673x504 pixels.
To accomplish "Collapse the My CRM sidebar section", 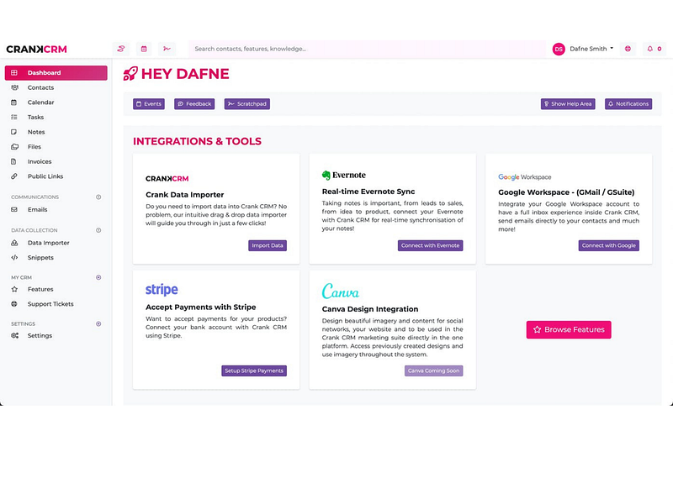I will (98, 277).
